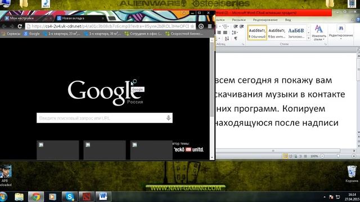
Task: Click Chrome's back arrow button
Action: pyautogui.click(x=4, y=26)
